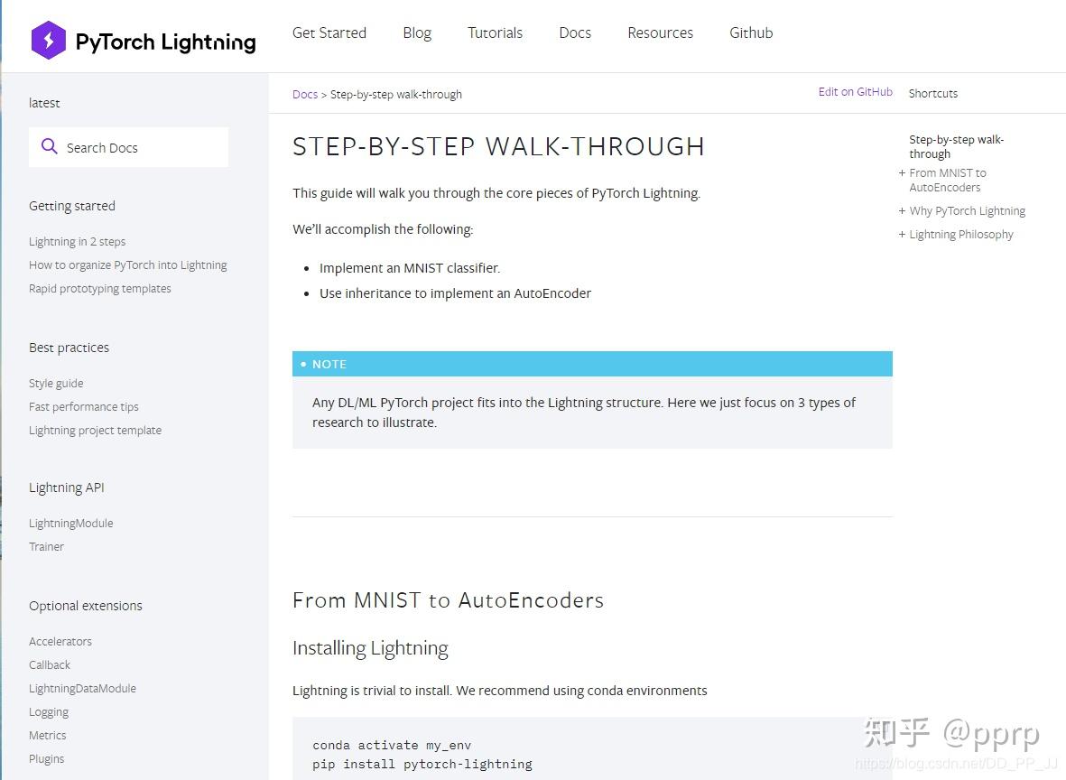Click inside the Search Docs input field
1066x780 pixels.
point(135,146)
